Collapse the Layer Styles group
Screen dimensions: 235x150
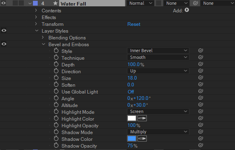[x=37, y=31]
